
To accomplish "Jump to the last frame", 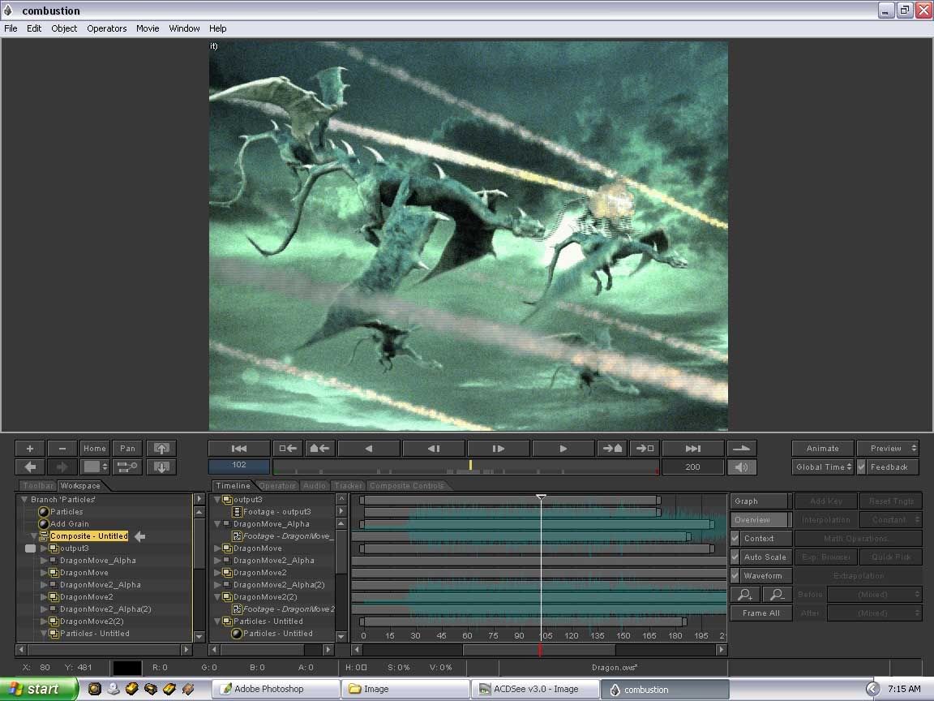I will 692,449.
